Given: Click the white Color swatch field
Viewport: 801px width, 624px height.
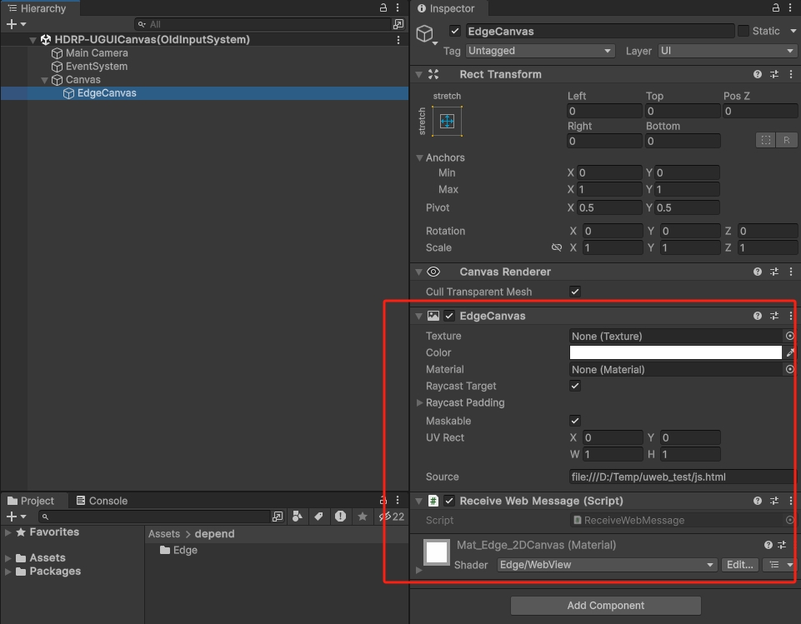Looking at the screenshot, I should tap(675, 353).
